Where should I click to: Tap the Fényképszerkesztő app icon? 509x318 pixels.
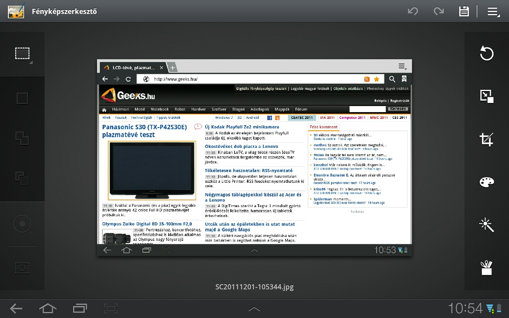(x=16, y=11)
